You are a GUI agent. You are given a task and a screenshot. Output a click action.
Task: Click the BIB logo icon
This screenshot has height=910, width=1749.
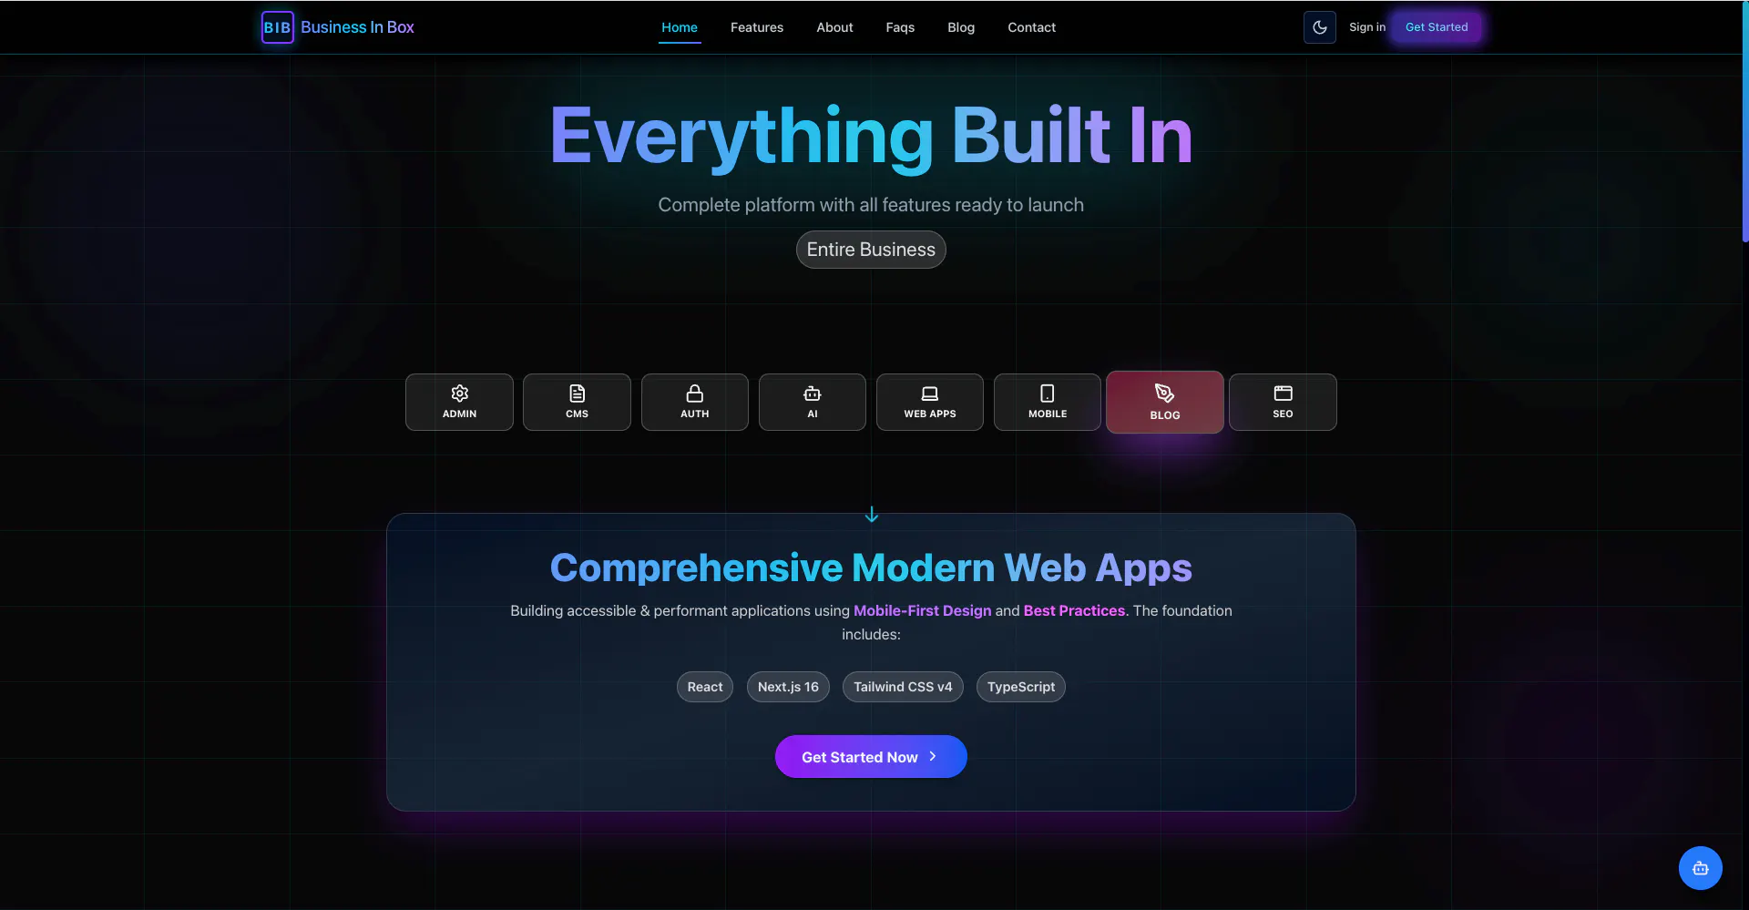pos(277,27)
